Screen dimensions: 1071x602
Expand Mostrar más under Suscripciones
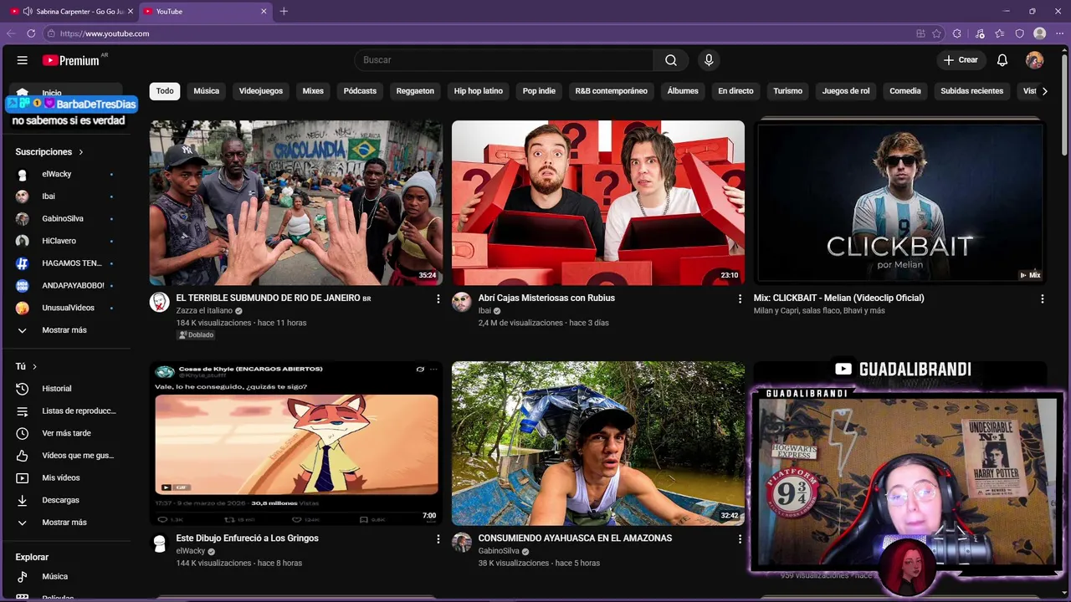point(65,330)
